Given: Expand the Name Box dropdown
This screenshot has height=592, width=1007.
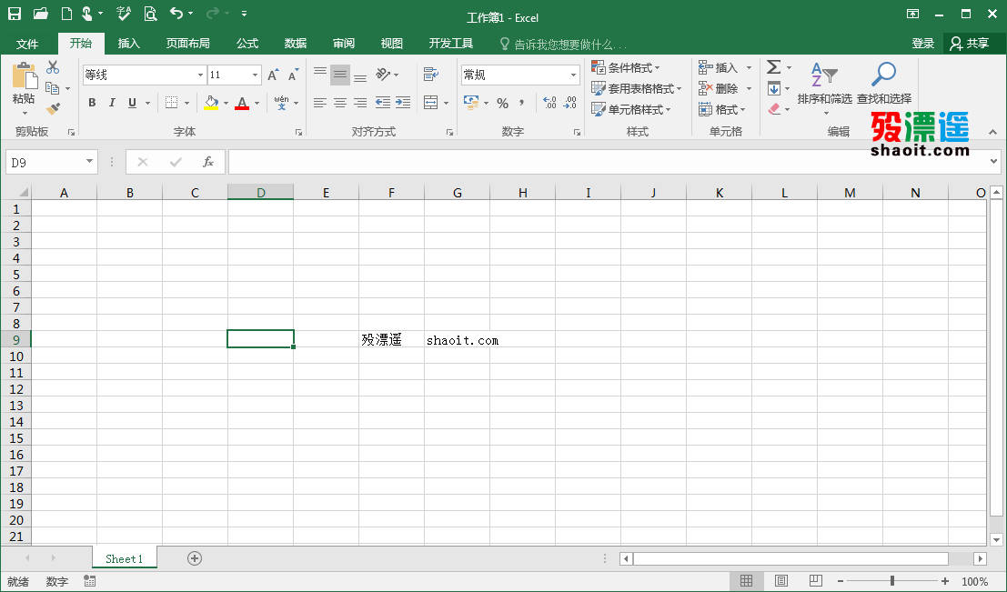Looking at the screenshot, I should click(89, 161).
